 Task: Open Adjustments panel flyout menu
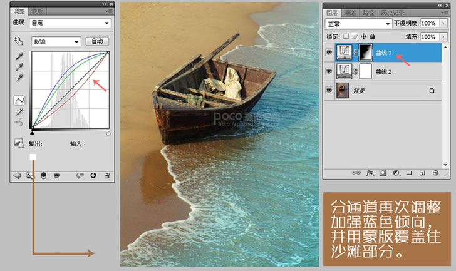[x=109, y=11]
